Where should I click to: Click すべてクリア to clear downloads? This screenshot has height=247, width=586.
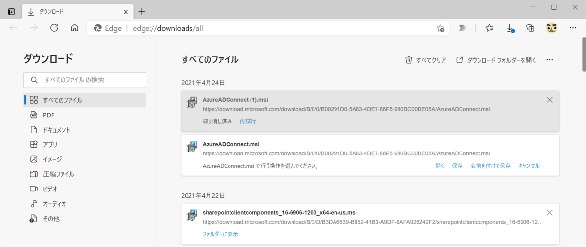point(425,60)
